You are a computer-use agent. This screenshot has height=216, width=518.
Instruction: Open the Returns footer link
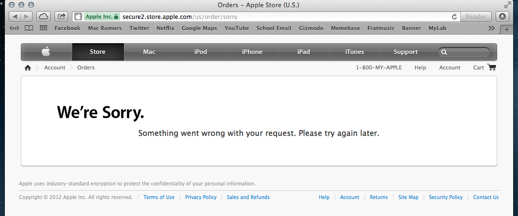(379, 197)
